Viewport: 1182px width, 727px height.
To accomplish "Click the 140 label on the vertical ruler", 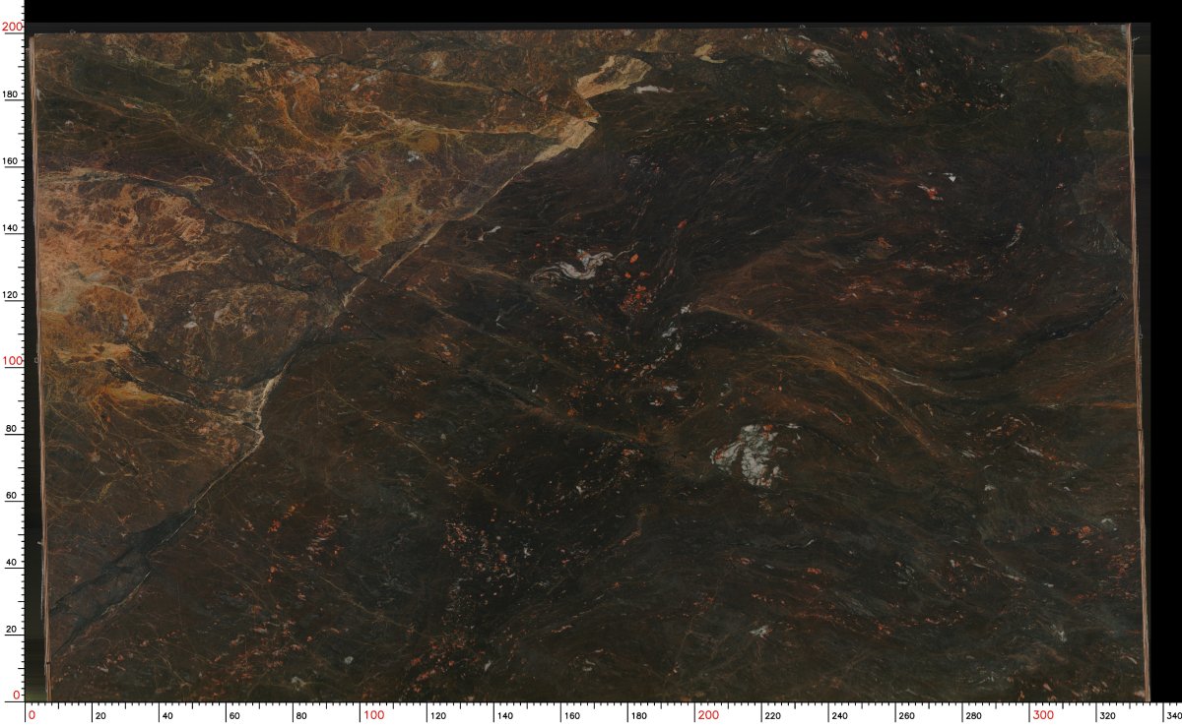I will coord(12,228).
